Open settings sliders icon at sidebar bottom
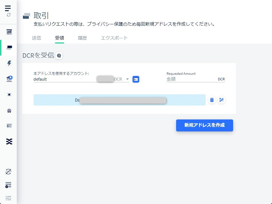 coord(8,198)
